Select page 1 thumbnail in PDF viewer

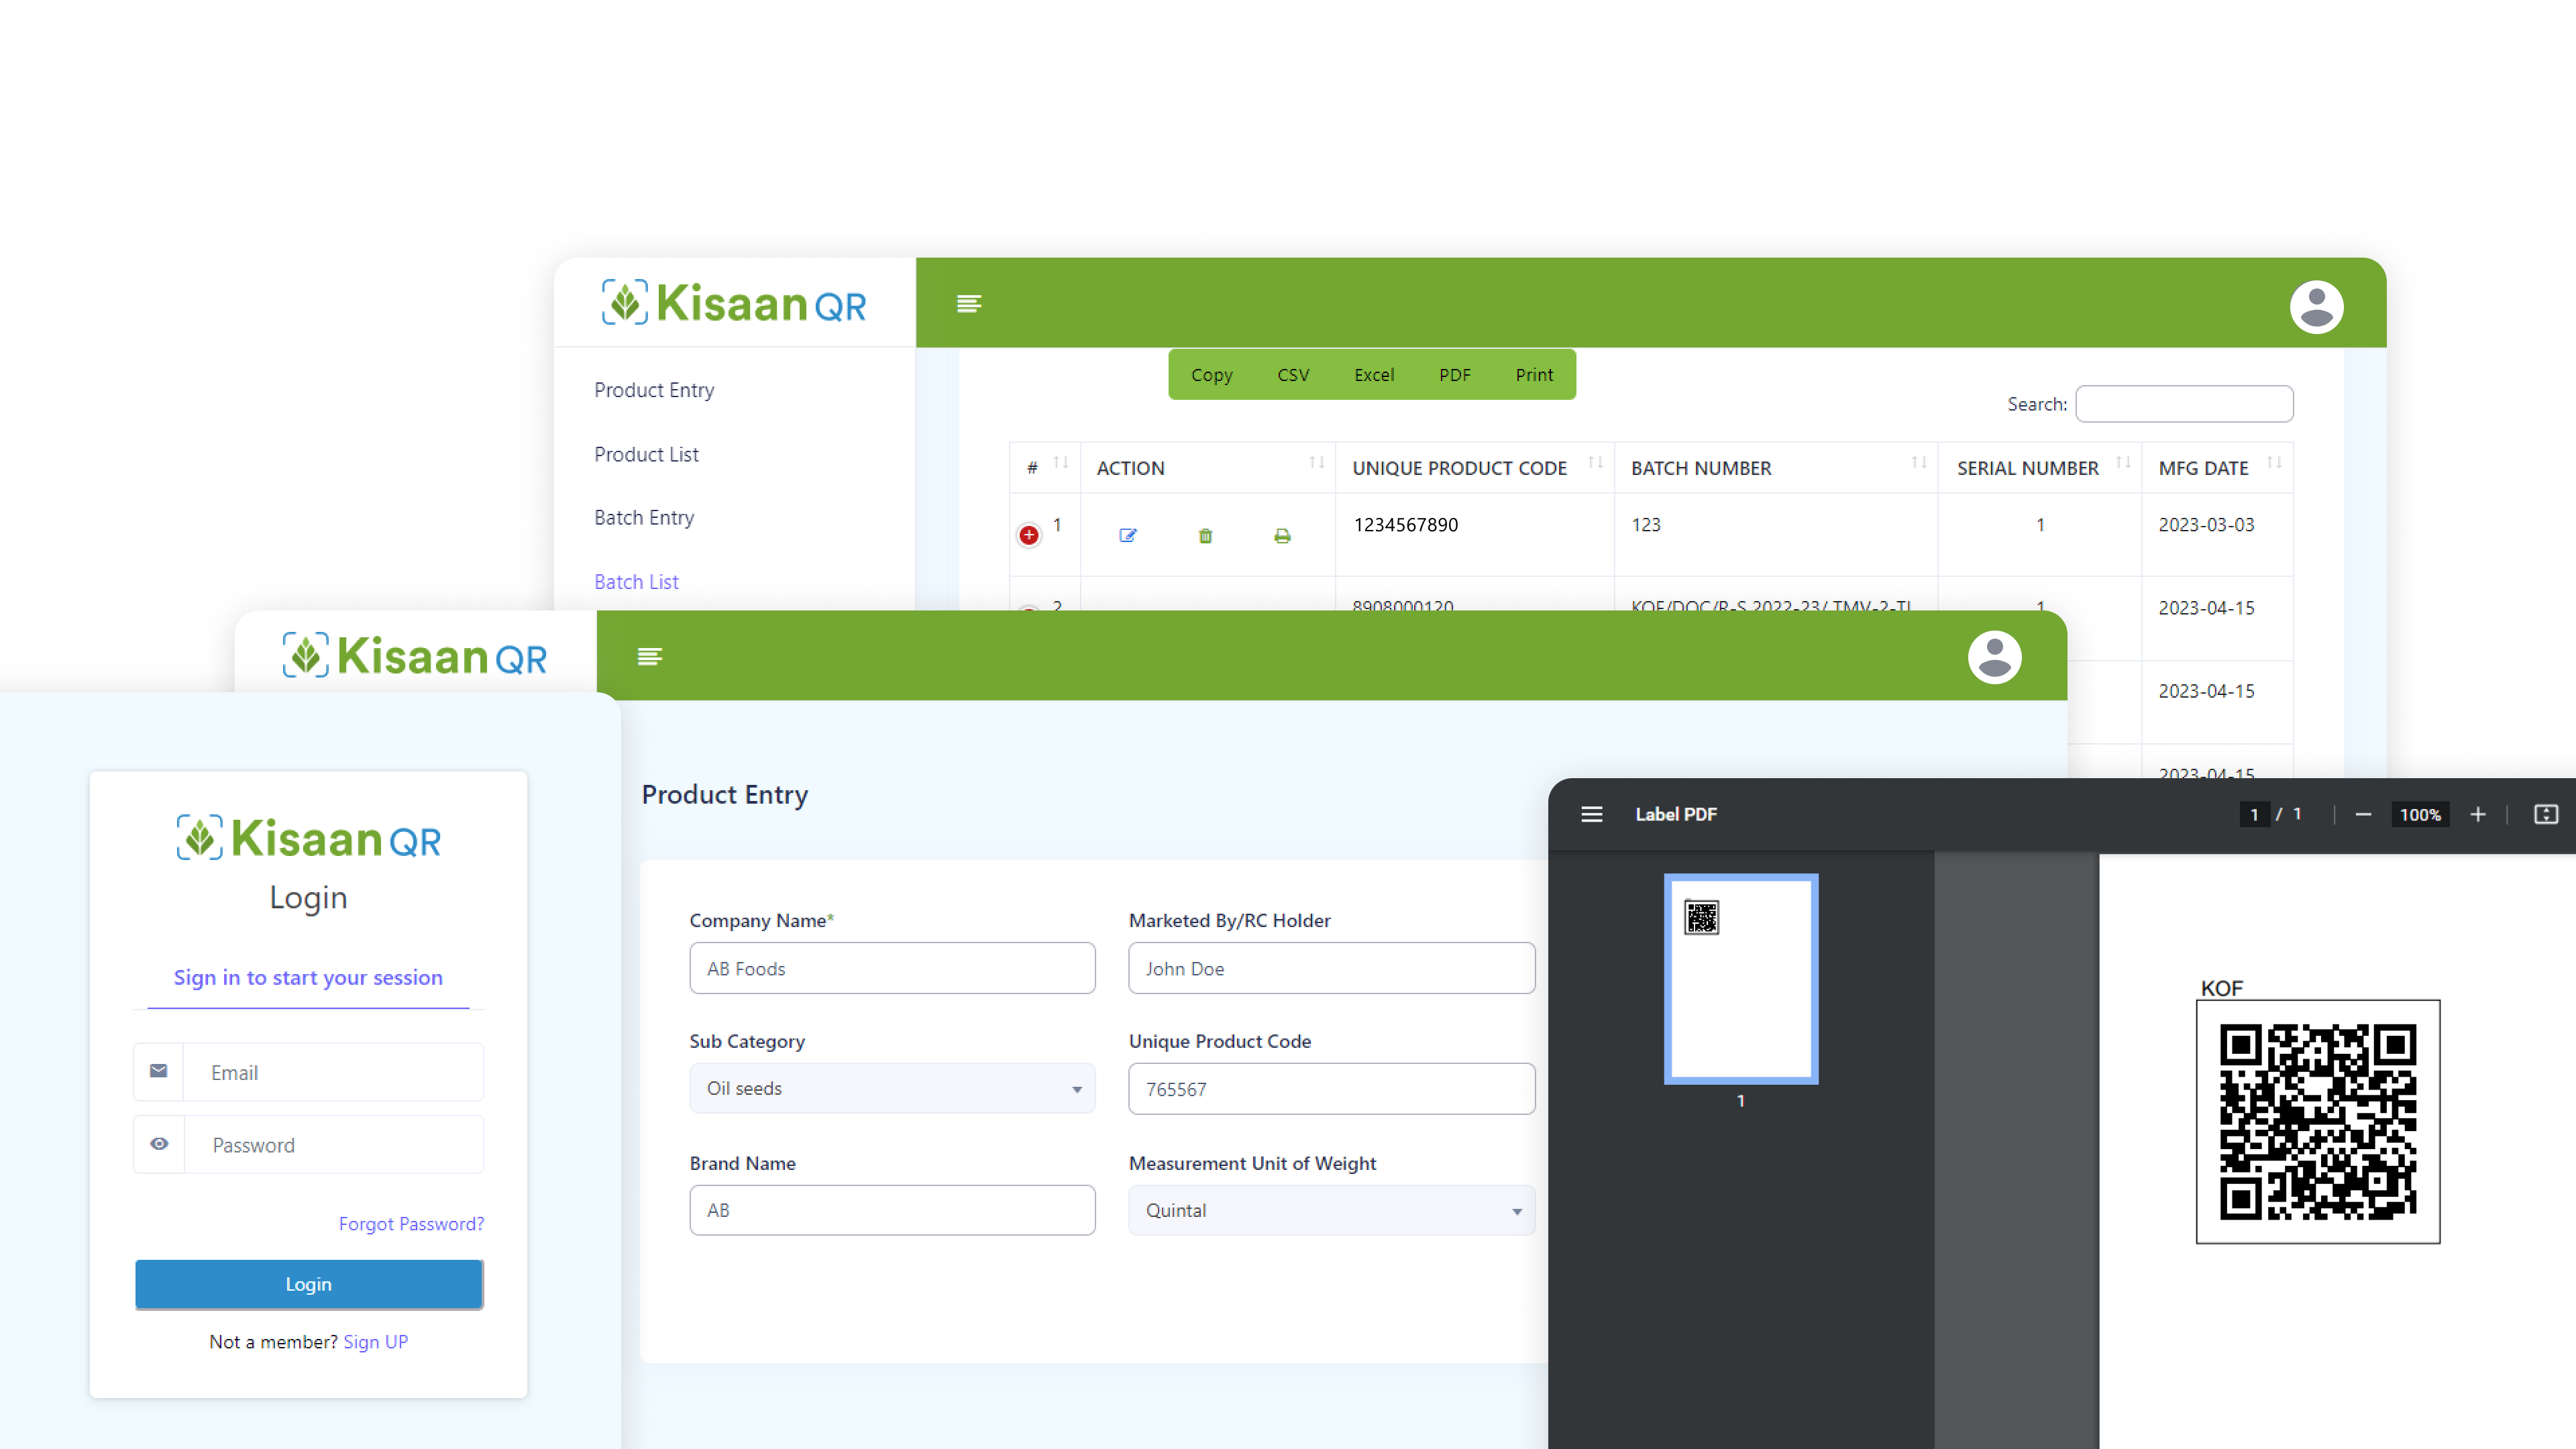(1741, 979)
